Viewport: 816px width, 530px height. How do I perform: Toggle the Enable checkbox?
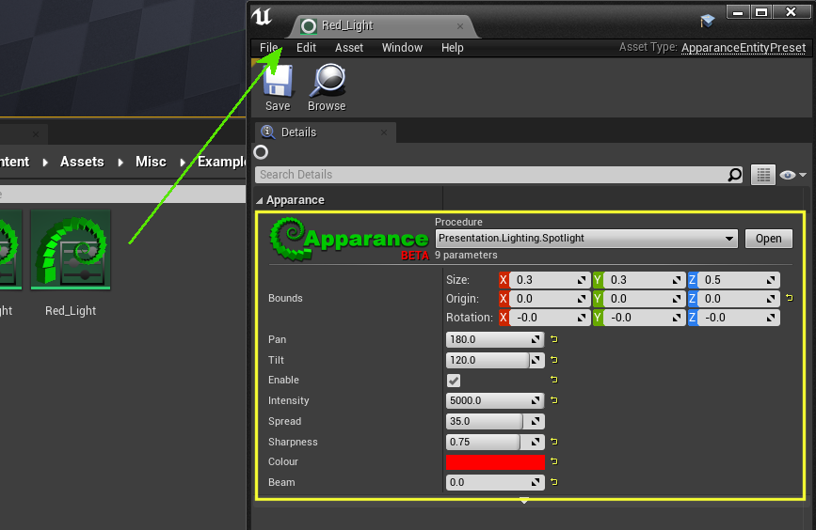click(454, 381)
